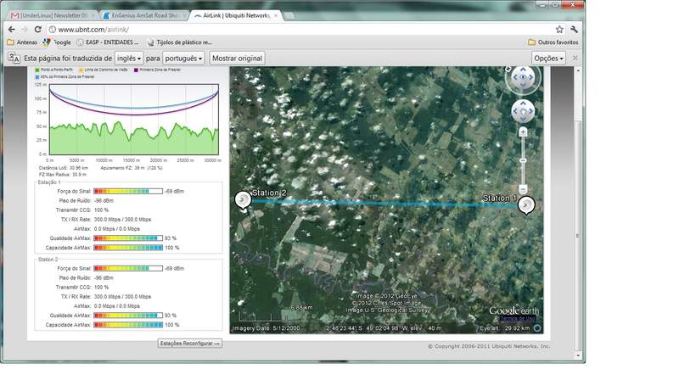Click Estação 1 Força do Sinal bar
Viewport: 679px width, 386px height.
point(128,191)
